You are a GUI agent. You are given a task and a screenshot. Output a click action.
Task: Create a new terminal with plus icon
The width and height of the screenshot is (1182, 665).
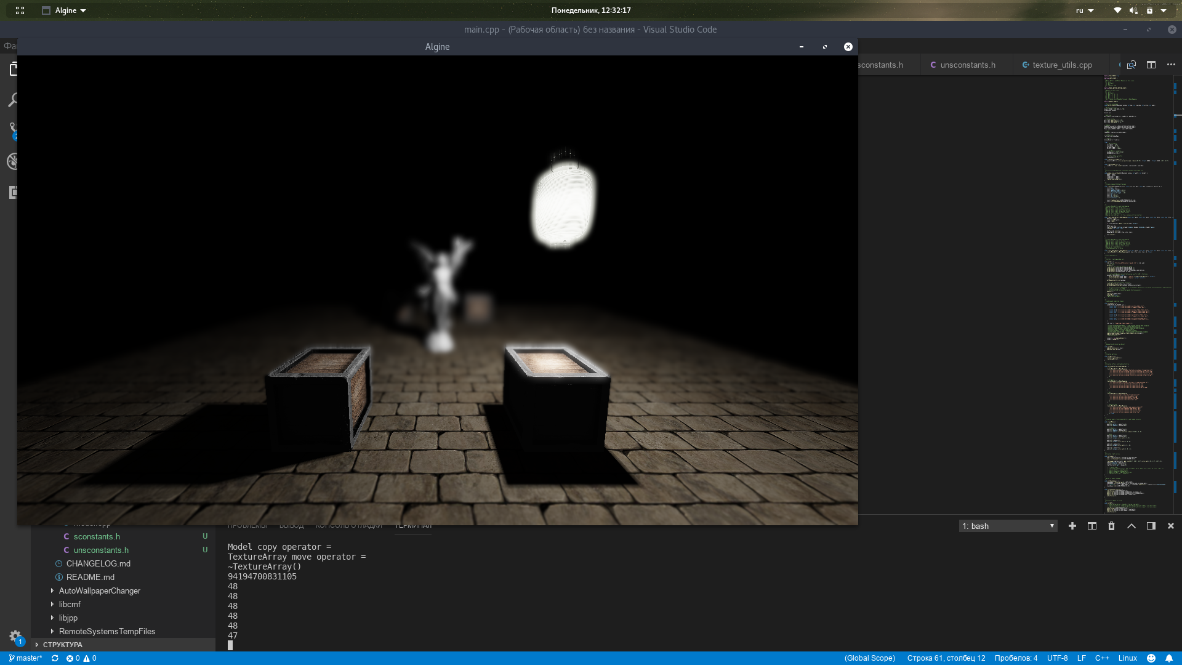click(1072, 526)
